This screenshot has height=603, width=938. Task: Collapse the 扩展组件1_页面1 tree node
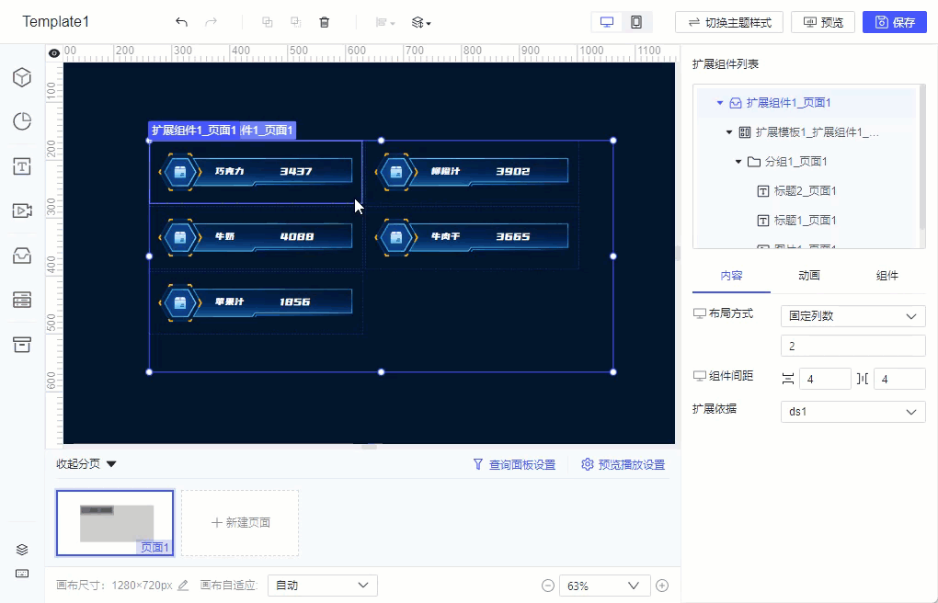point(720,103)
